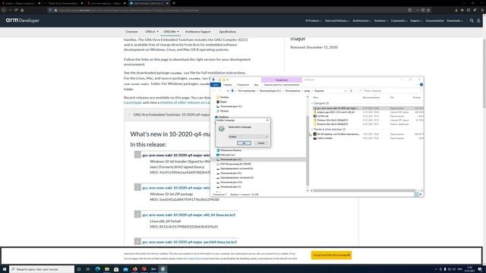This screenshot has width=486, height=273.
Task: Download the gcc-arm-none-eabi x86_64-linux.tar.bz2 file
Action: point(189,215)
